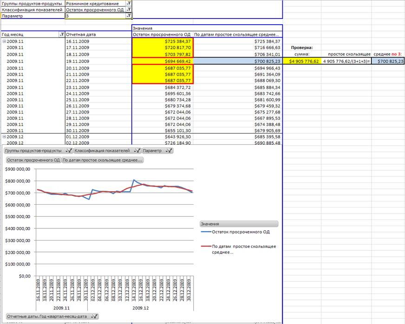Select cell $694 669,42
The width and height of the screenshot is (405, 324).
163,61
